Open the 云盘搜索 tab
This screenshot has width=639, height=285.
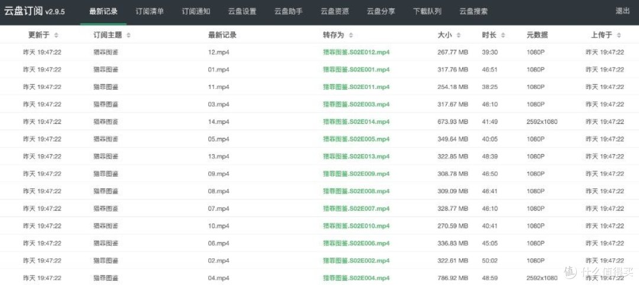point(473,11)
